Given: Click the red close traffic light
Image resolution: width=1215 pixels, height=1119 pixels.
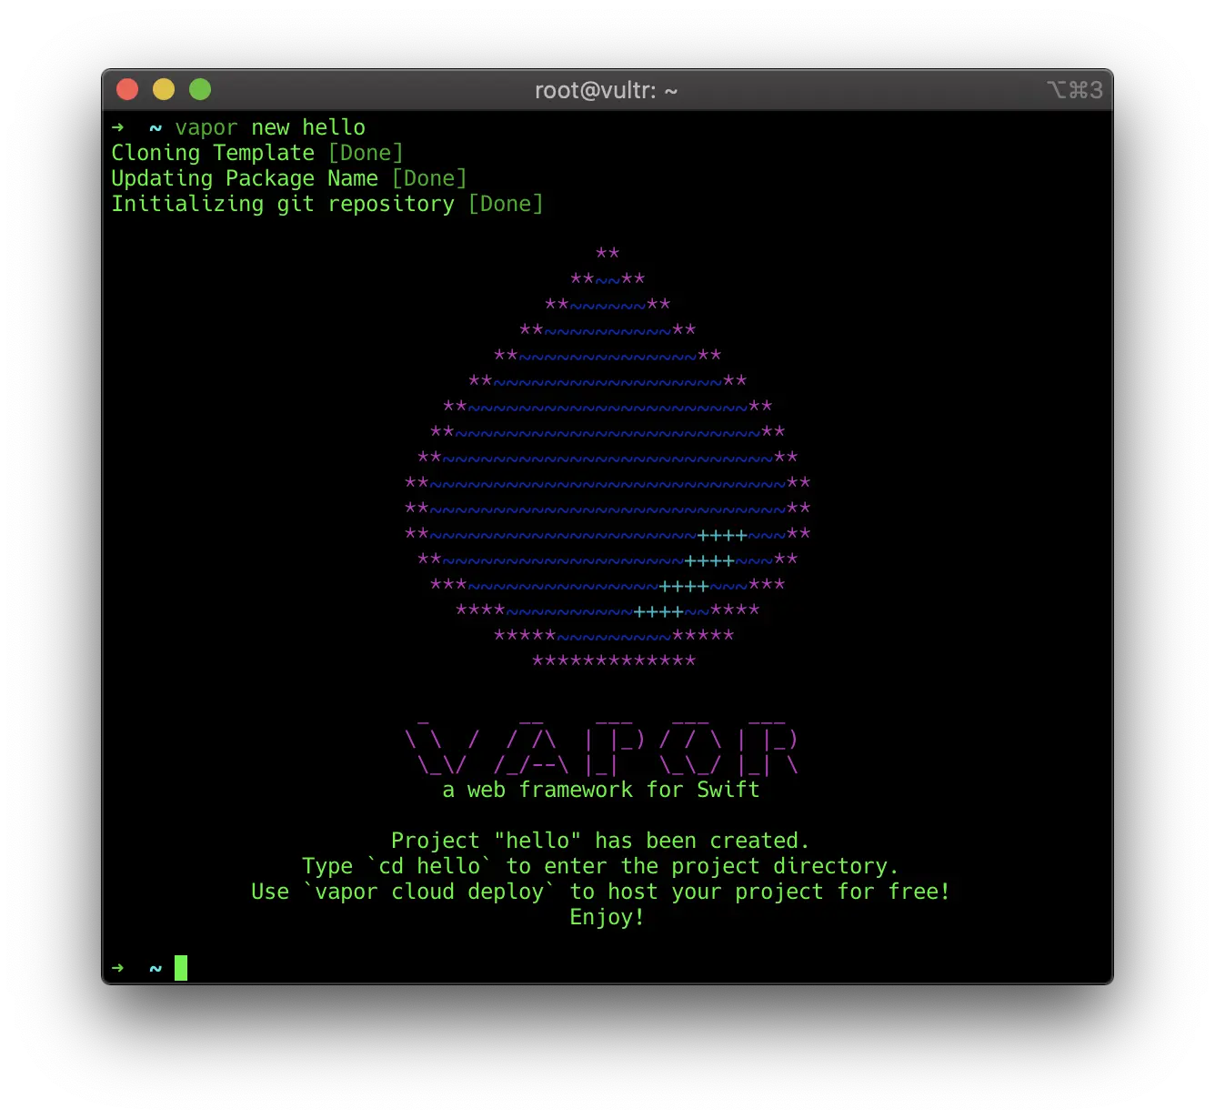Looking at the screenshot, I should point(127,89).
